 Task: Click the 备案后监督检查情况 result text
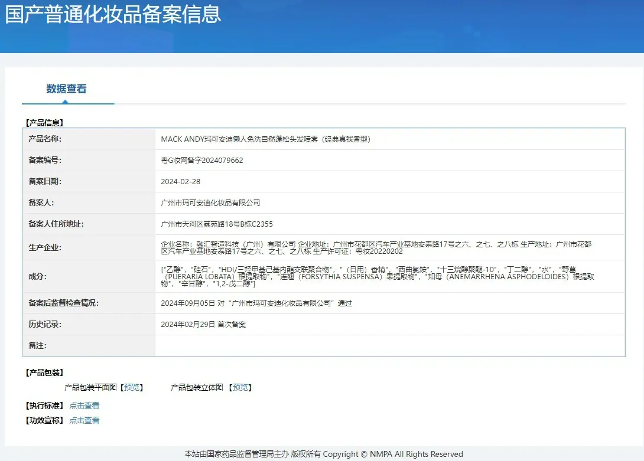click(256, 303)
